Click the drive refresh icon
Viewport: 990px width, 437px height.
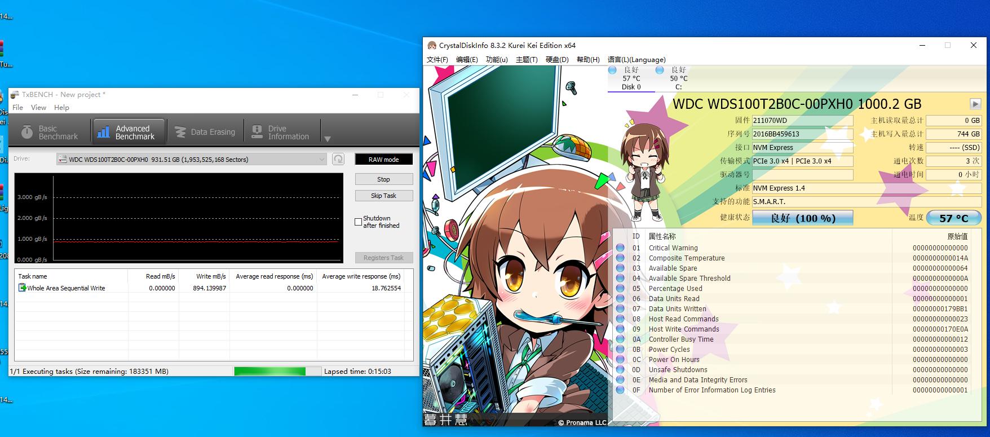tap(338, 159)
